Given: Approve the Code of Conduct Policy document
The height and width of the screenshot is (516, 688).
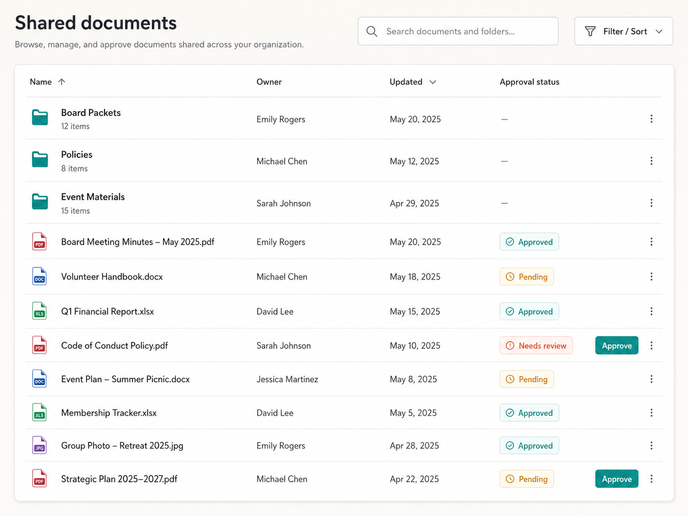Looking at the screenshot, I should tap(617, 345).
